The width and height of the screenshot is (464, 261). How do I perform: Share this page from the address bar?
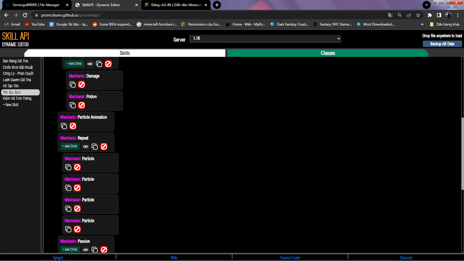[x=409, y=15]
